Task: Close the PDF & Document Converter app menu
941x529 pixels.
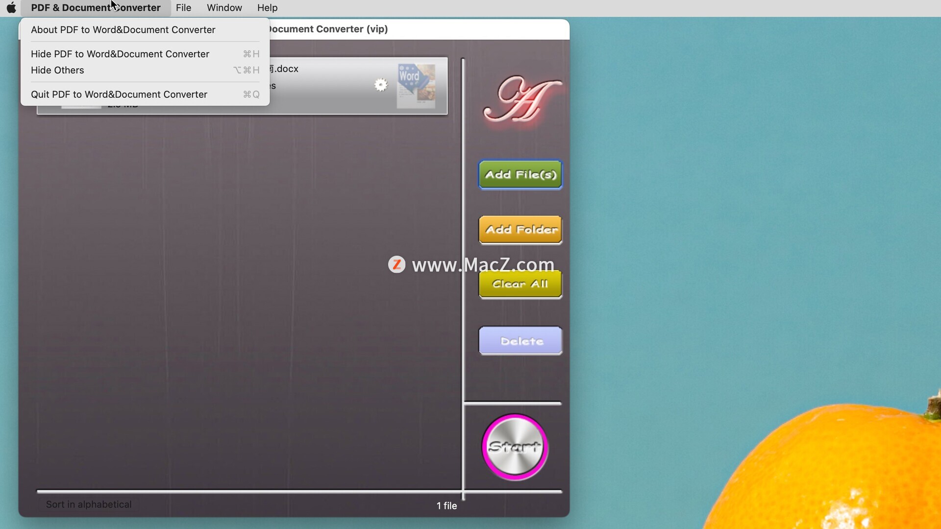Action: pos(96,8)
